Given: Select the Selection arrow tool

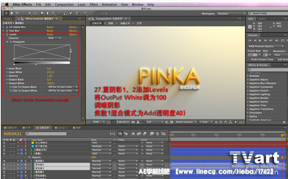Looking at the screenshot, I should click(6, 13).
